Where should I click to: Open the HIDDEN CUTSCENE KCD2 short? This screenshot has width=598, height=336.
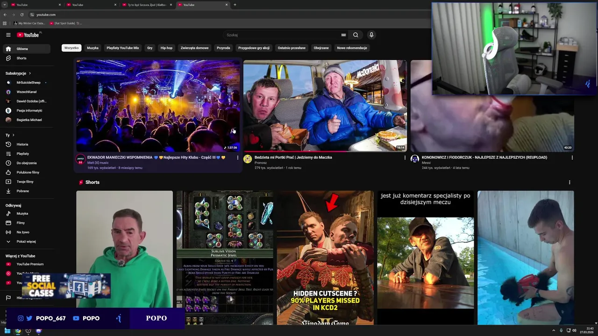325,258
